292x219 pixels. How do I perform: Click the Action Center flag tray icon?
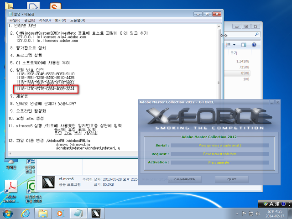pyautogui.click(x=244, y=214)
